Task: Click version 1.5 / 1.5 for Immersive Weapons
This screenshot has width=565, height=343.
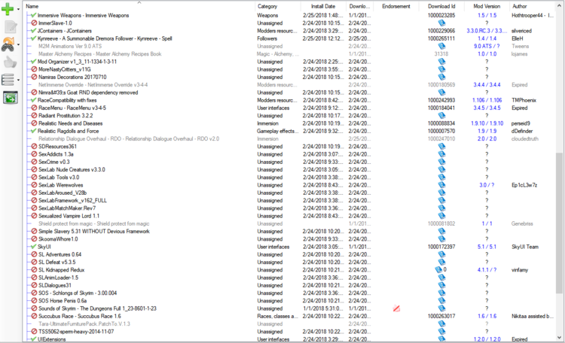Action: point(487,15)
